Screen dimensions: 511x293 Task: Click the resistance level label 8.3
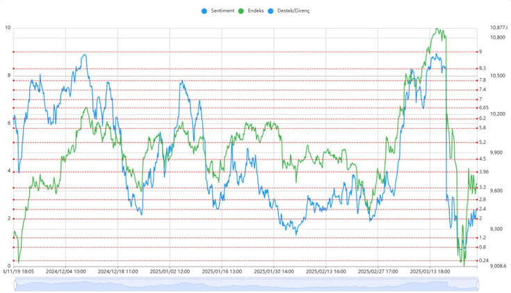pos(482,68)
